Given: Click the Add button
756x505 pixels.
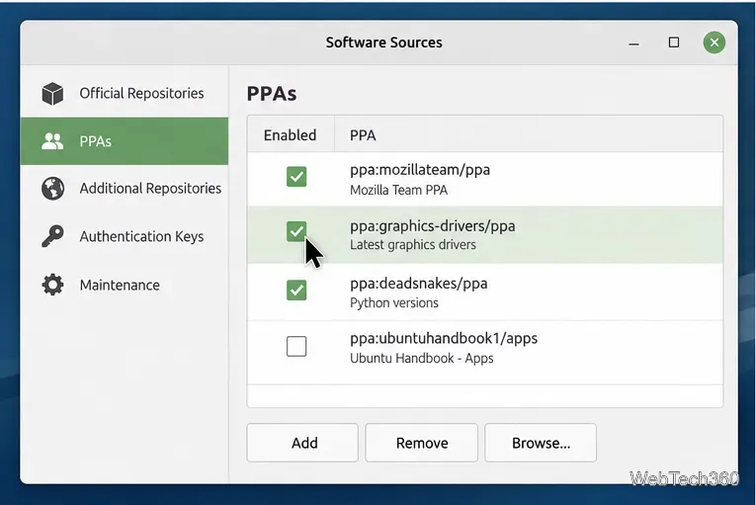Looking at the screenshot, I should pos(302,443).
